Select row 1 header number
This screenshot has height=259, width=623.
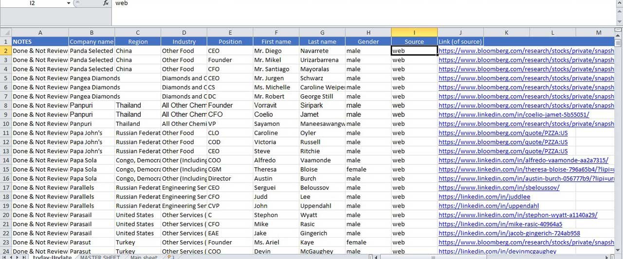[x=6, y=41]
